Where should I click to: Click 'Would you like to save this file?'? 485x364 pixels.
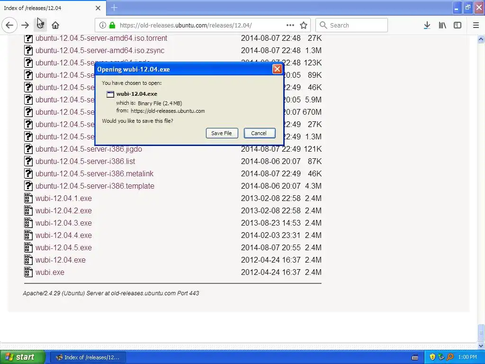pyautogui.click(x=138, y=121)
